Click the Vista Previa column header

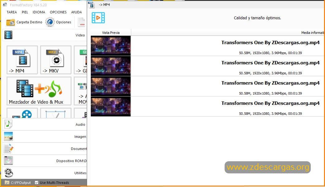coord(111,33)
